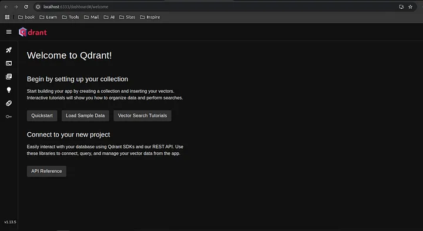Viewport: 423px width, 231px height.
Task: Click the Welcome to Qdrant! heading
Action: 69,55
